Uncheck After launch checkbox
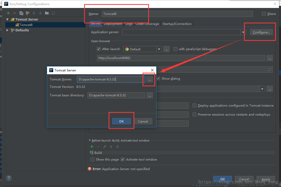This screenshot has height=187, width=281. (99, 49)
